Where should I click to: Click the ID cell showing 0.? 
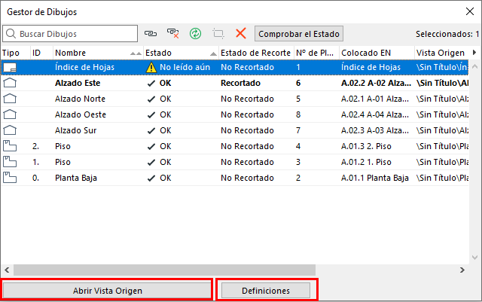pyautogui.click(x=35, y=178)
